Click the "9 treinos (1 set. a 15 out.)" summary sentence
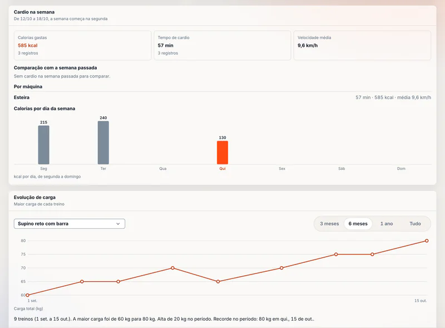This screenshot has width=445, height=328. (x=164, y=319)
